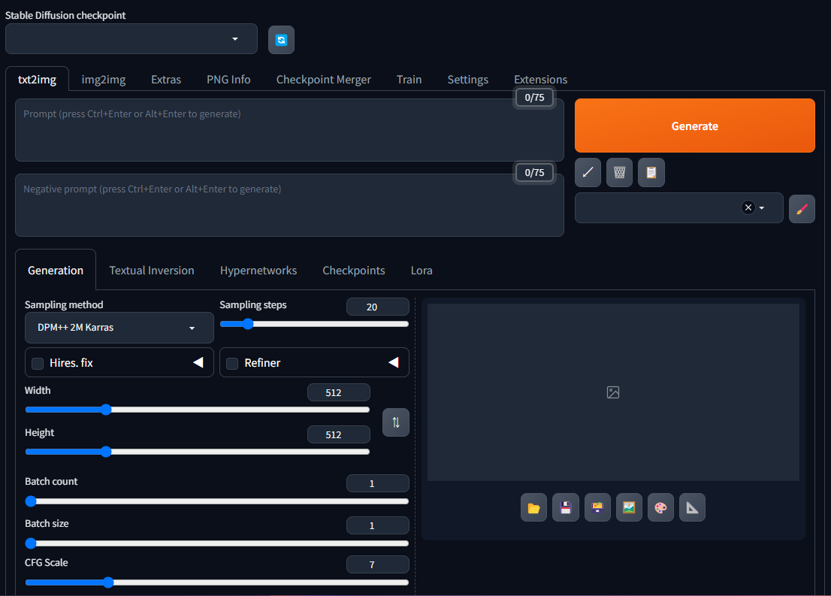This screenshot has height=596, width=831.
Task: Enable the Hires. fix checkbox
Action: (38, 363)
